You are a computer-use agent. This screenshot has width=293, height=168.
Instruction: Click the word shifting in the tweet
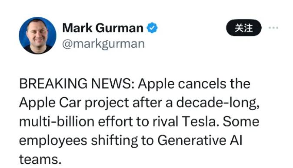[114, 140]
